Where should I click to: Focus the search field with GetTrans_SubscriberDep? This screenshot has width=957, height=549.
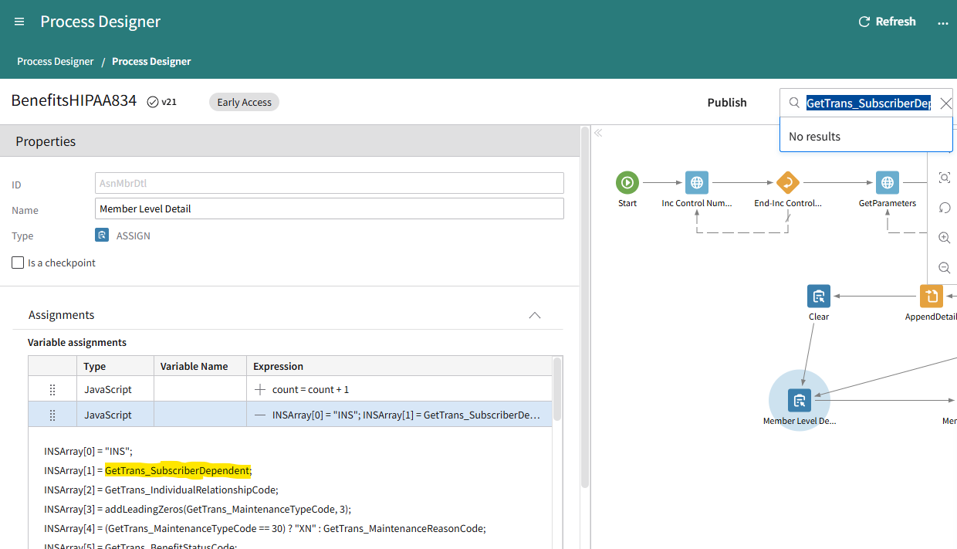click(x=868, y=103)
